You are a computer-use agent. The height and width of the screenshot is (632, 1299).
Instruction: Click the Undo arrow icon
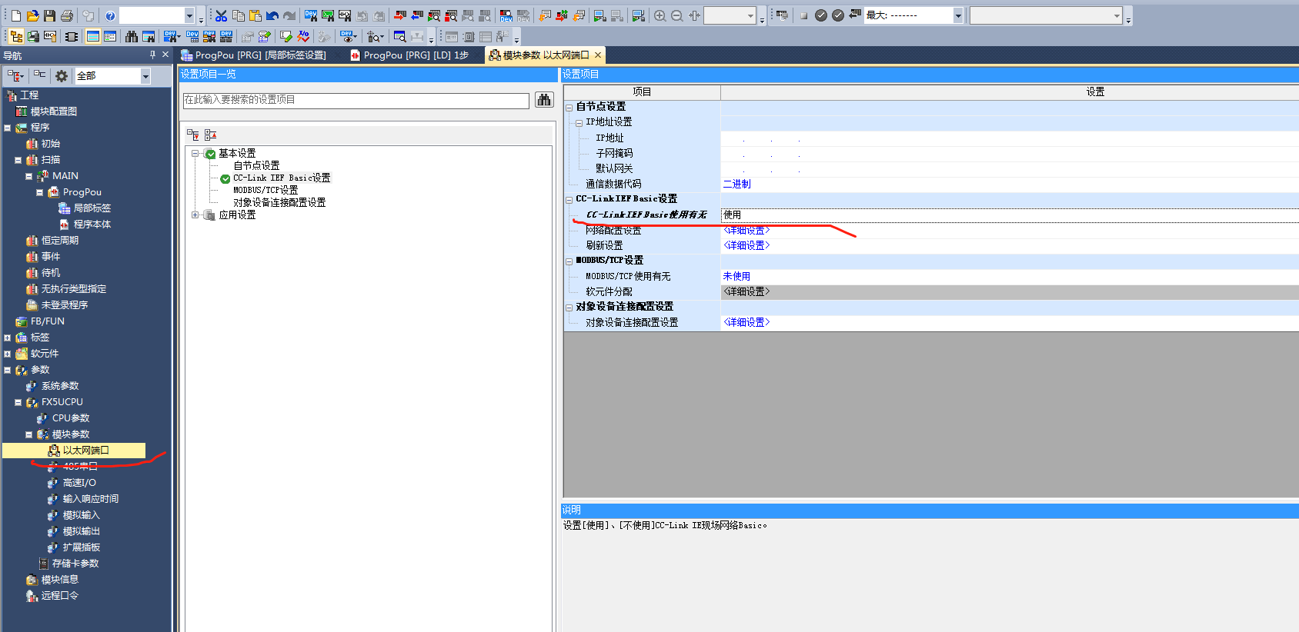[272, 15]
